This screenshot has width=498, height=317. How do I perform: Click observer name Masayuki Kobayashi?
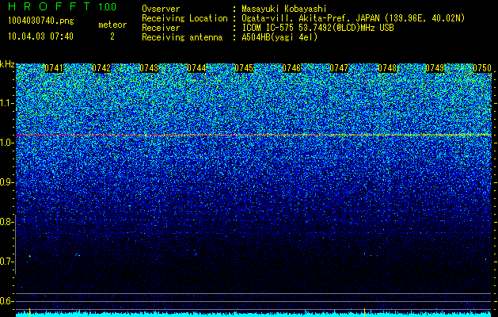pyautogui.click(x=284, y=9)
